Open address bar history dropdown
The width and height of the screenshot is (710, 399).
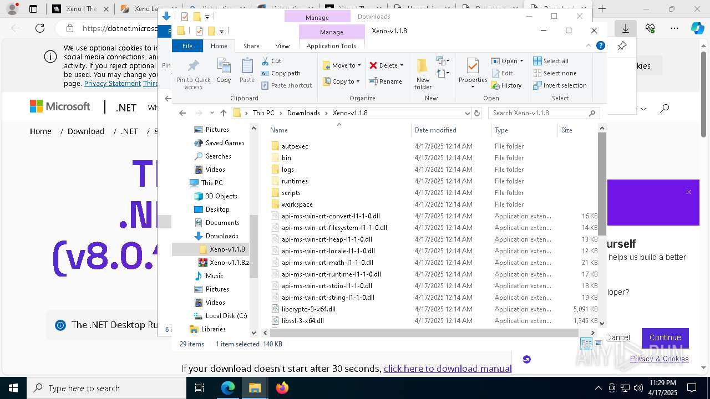coord(467,112)
